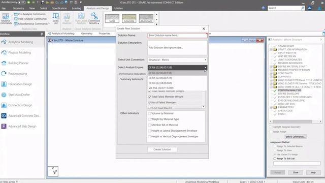Check Member Bill of Material
Viewport: 325px width, 183px height.
(149, 125)
